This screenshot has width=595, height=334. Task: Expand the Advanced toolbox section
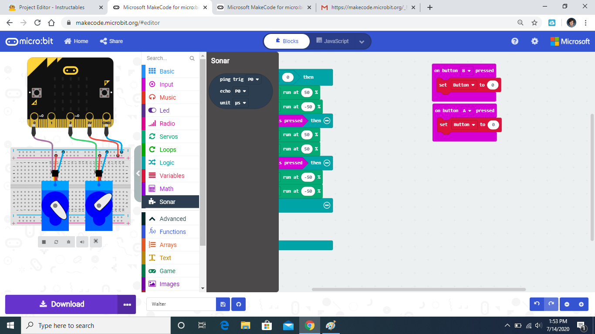170,219
